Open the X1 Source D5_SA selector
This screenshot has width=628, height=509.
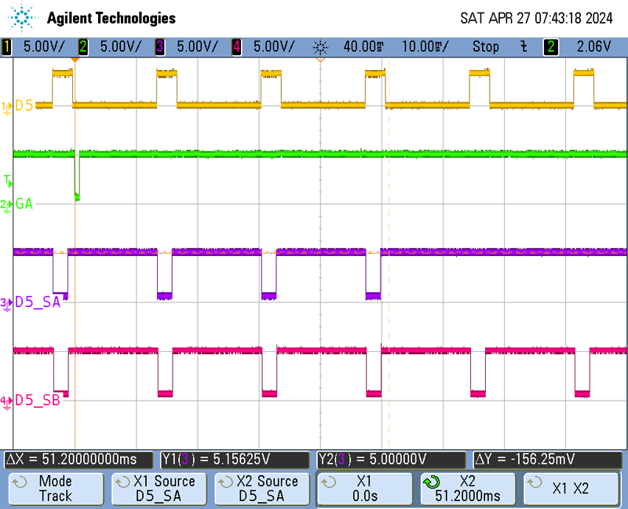pos(159,489)
